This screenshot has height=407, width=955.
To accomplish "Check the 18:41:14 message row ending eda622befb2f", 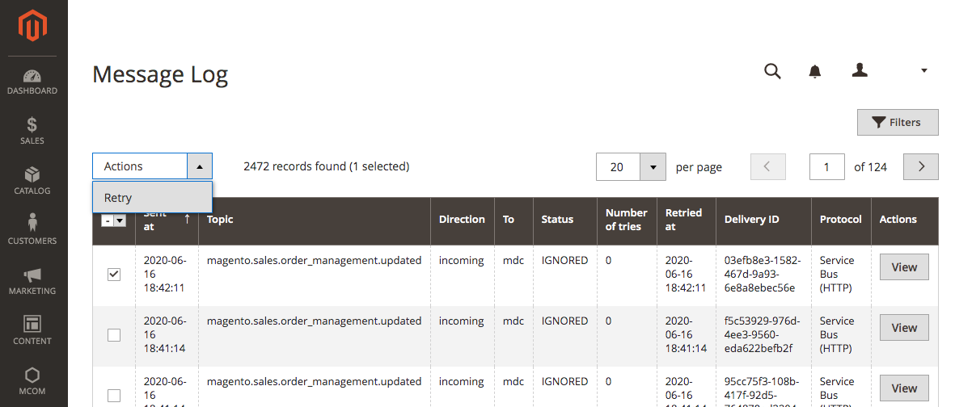I will 114,334.
